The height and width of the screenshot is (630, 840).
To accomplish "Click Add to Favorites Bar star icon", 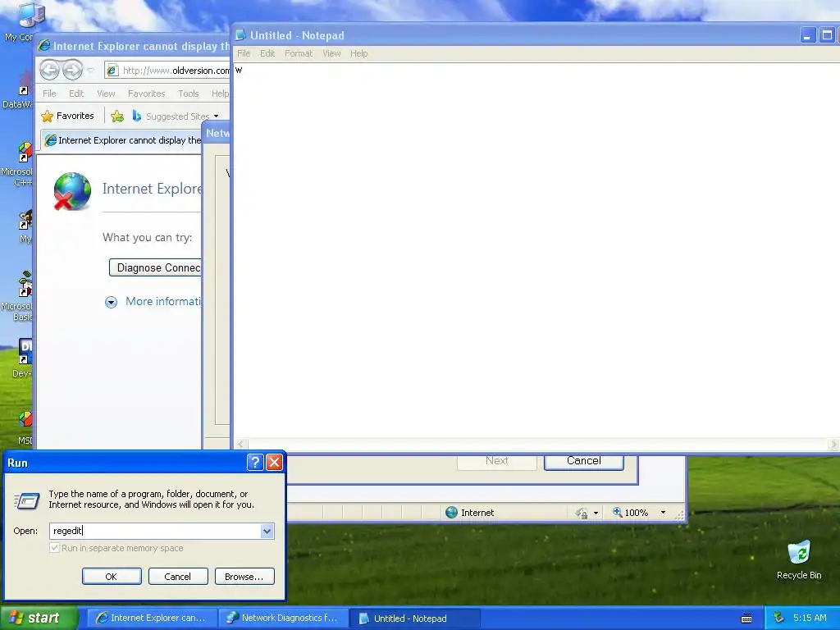I will (117, 116).
